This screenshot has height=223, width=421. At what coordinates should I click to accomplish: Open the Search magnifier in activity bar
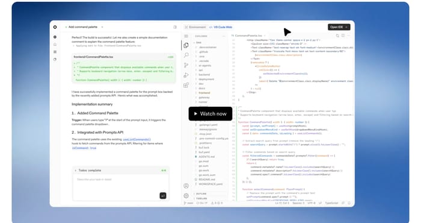186,55
